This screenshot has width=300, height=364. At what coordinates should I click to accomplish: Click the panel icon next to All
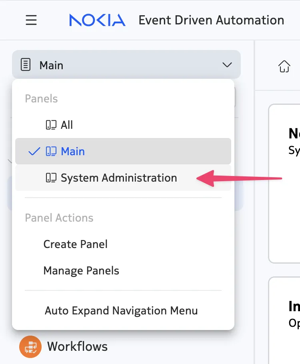51,125
